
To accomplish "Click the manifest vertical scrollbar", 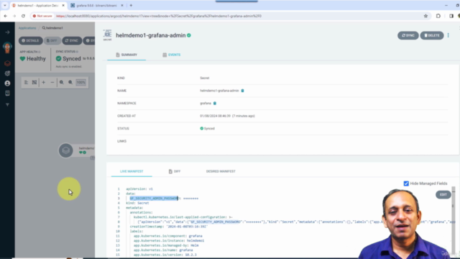I will pyautogui.click(x=454, y=220).
